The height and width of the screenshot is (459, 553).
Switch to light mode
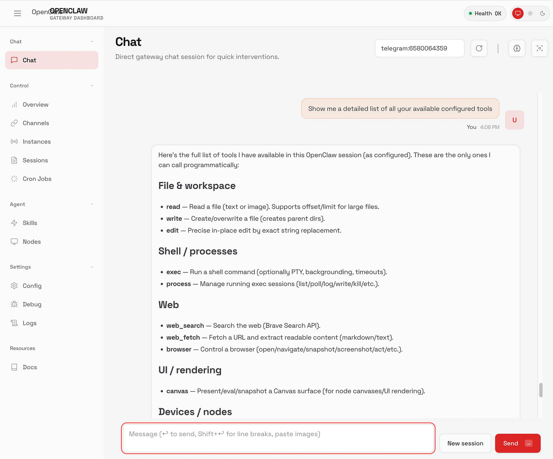pyautogui.click(x=530, y=13)
